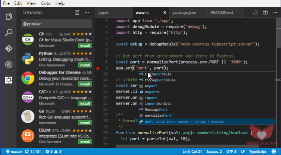Click the @popular extensions search field
The width and height of the screenshot is (281, 155).
[x=56, y=24]
